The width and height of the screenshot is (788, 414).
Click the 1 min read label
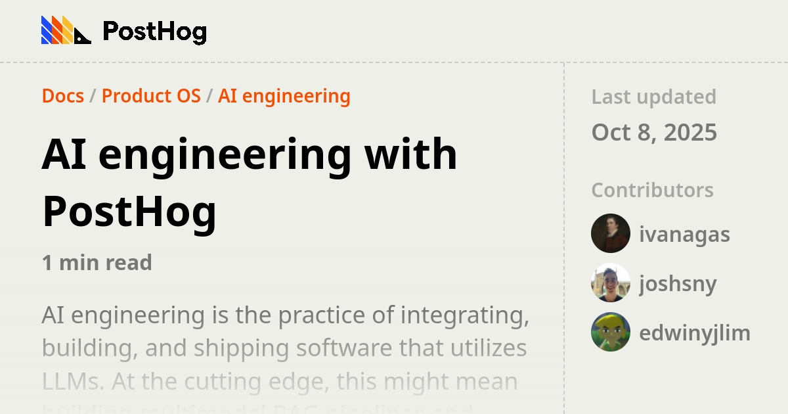tap(97, 262)
